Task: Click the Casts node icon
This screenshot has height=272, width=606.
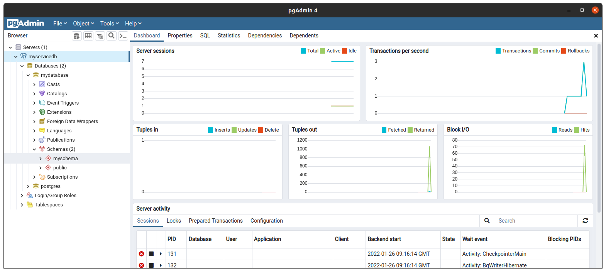Action: click(42, 84)
